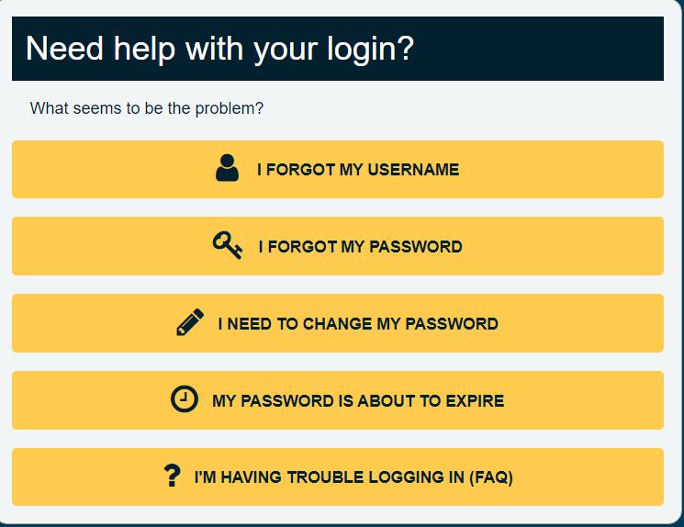Click the dark navy header bar
This screenshot has width=684, height=527.
[338, 49]
